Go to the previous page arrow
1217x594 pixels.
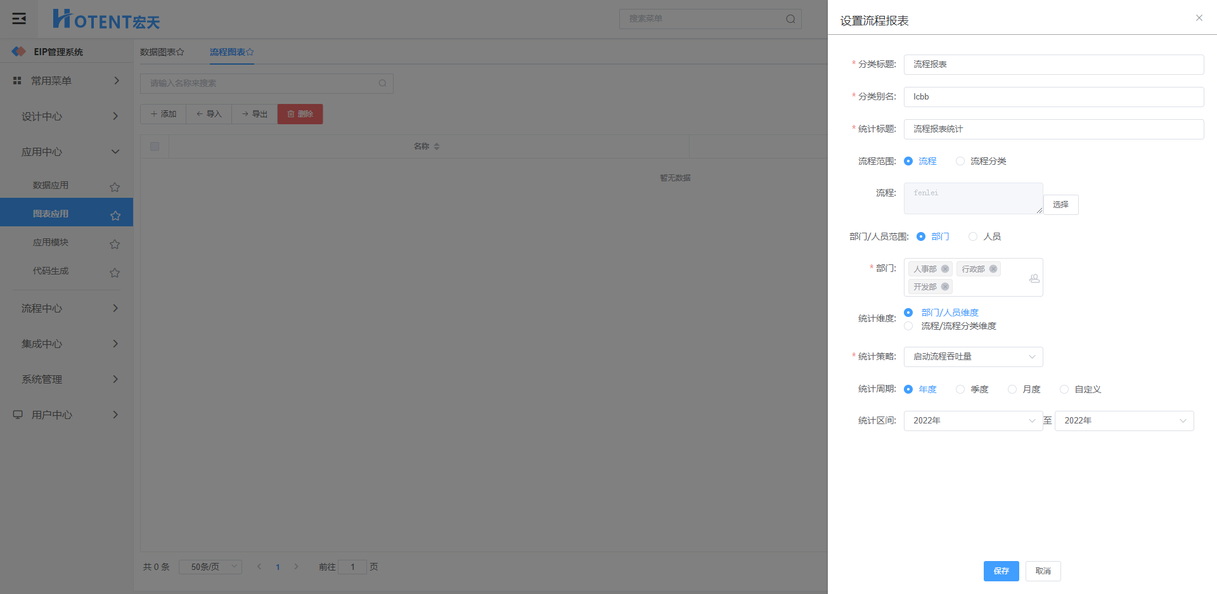pyautogui.click(x=259, y=567)
